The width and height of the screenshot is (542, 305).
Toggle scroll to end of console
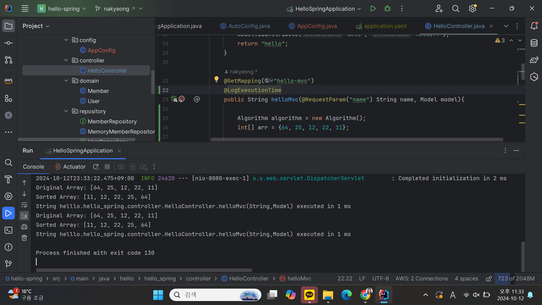pyautogui.click(x=24, y=216)
